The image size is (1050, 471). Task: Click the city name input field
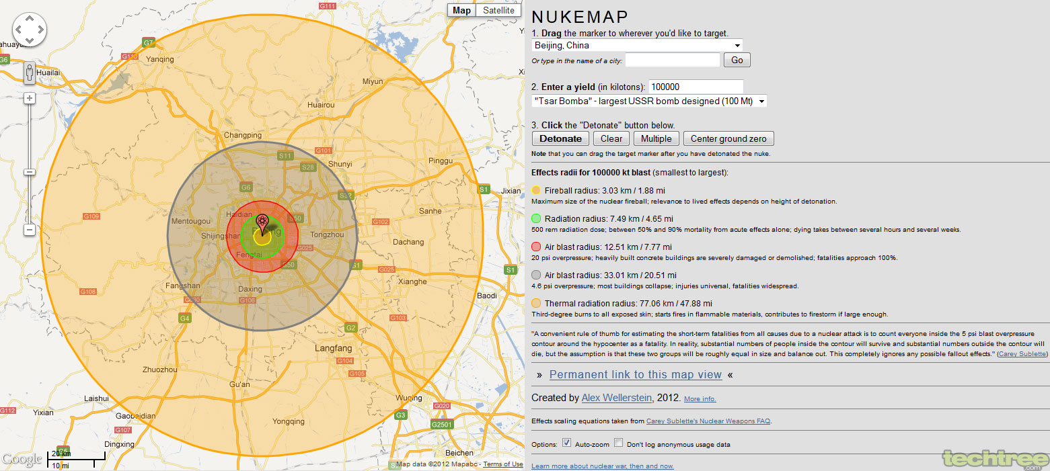pyautogui.click(x=673, y=60)
